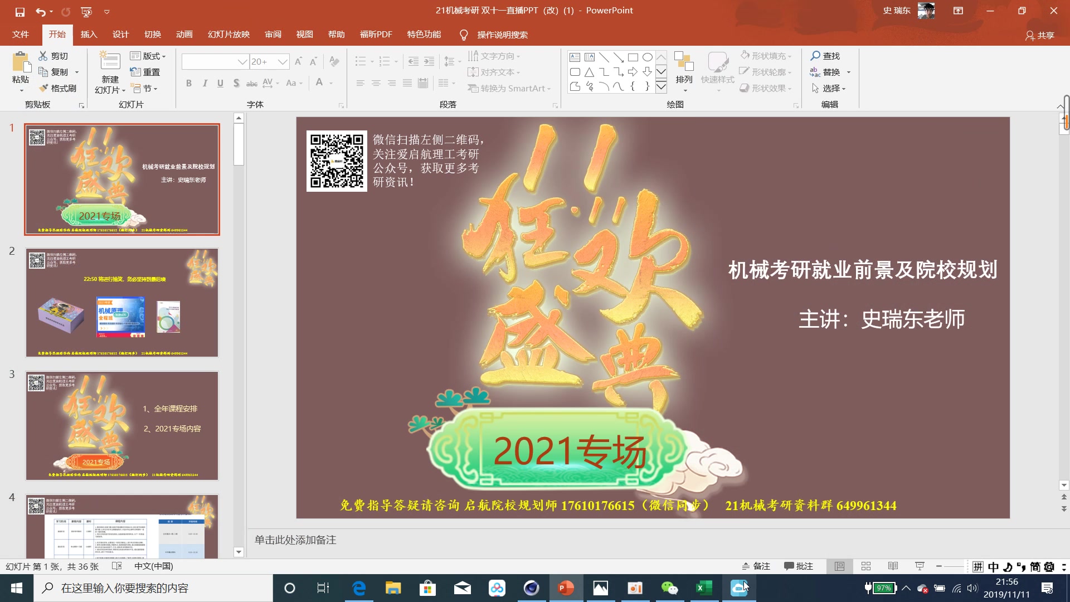Click slide thumbnail number 3
The height and width of the screenshot is (602, 1070).
coord(122,424)
